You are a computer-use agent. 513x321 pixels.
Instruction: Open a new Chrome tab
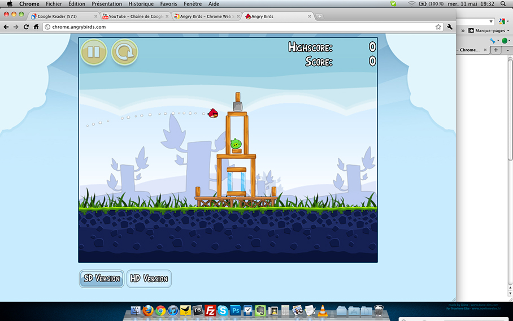(x=320, y=16)
